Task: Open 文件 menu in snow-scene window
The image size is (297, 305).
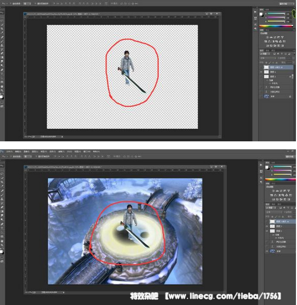Action: pyautogui.click(x=10, y=151)
